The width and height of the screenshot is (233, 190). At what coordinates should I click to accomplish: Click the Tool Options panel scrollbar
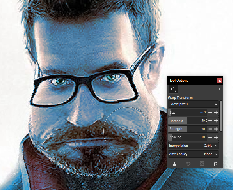pos(221,116)
